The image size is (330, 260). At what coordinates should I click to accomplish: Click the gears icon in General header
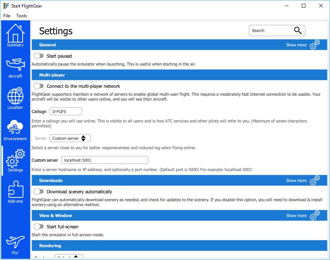[x=315, y=44]
